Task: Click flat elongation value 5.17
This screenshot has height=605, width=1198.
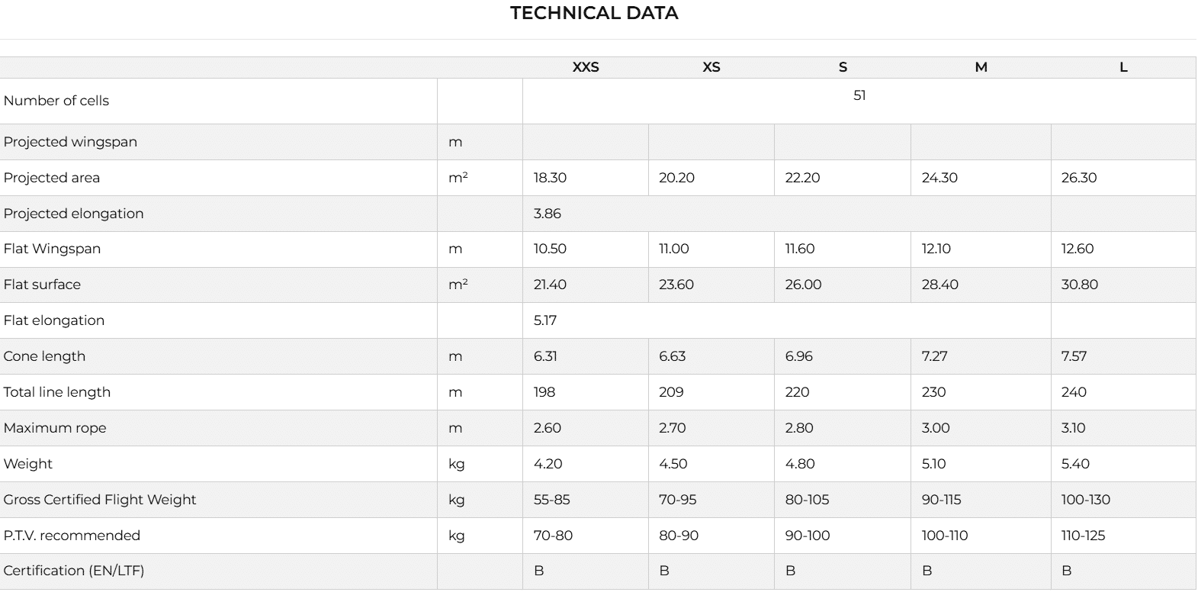Action: click(545, 320)
